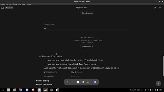Open Discord in taskbar
This screenshot has width=164, height=92.
point(27,90)
